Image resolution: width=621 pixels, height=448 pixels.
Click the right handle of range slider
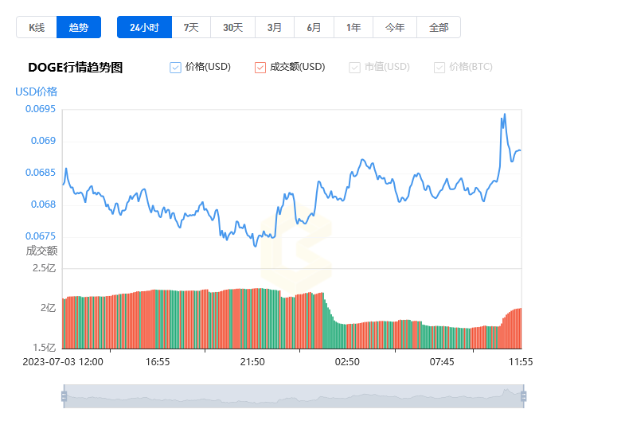(x=523, y=396)
